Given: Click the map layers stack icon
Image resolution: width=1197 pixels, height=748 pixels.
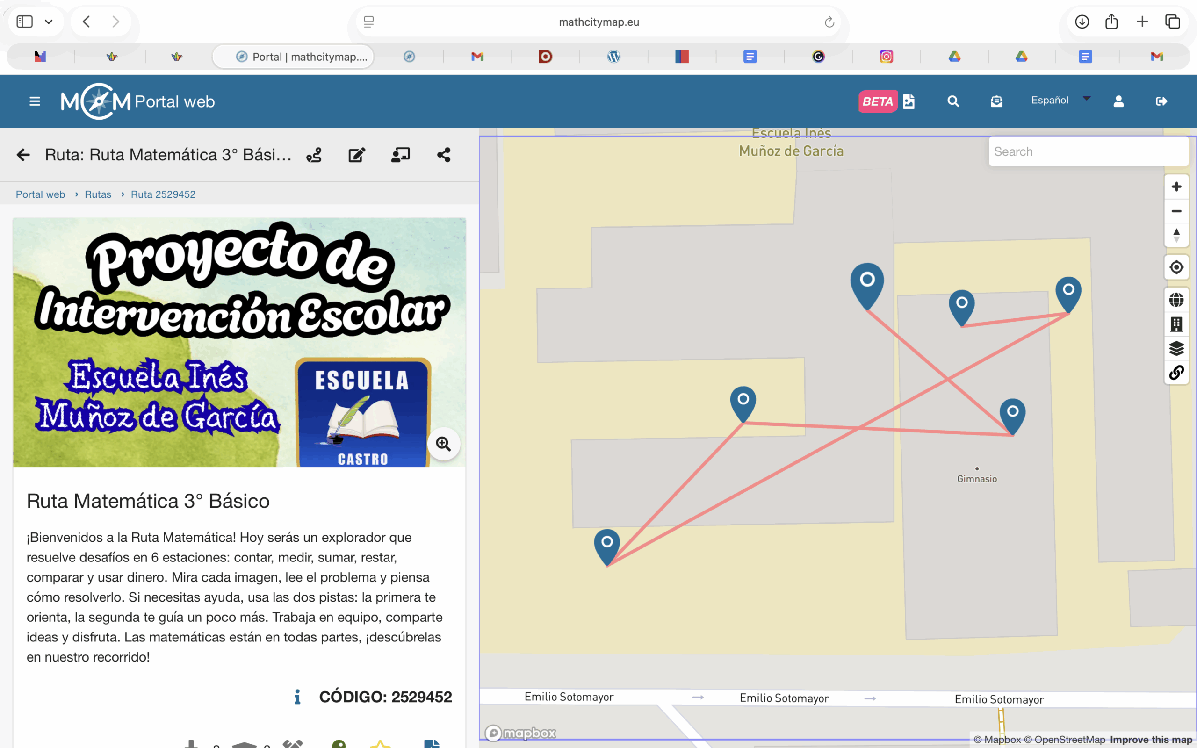Looking at the screenshot, I should 1176,348.
